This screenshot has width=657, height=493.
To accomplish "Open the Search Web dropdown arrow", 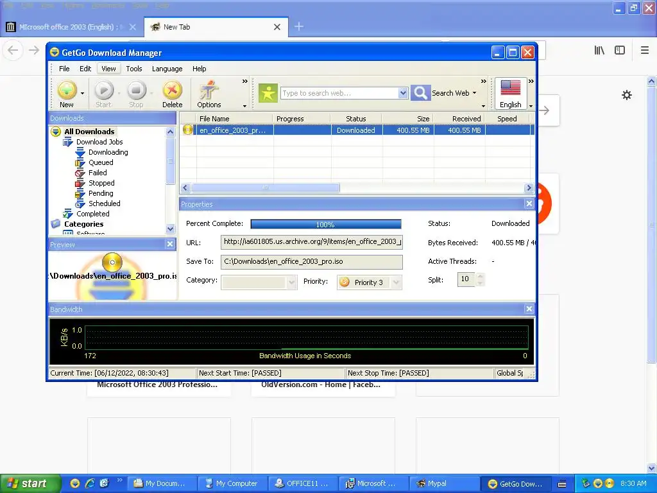I will point(474,93).
